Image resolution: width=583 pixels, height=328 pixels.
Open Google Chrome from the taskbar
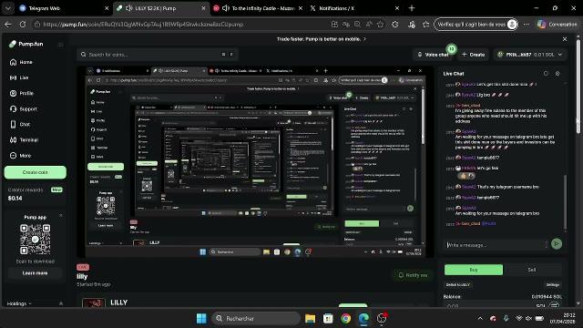pyautogui.click(x=346, y=318)
